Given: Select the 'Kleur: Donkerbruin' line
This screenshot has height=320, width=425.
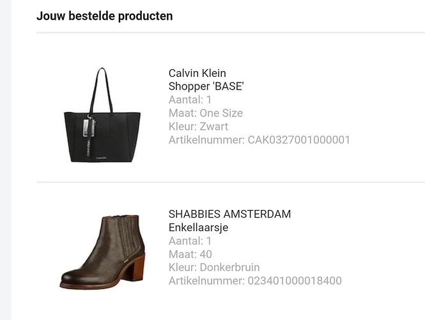Looking at the screenshot, I should pyautogui.click(x=213, y=268).
